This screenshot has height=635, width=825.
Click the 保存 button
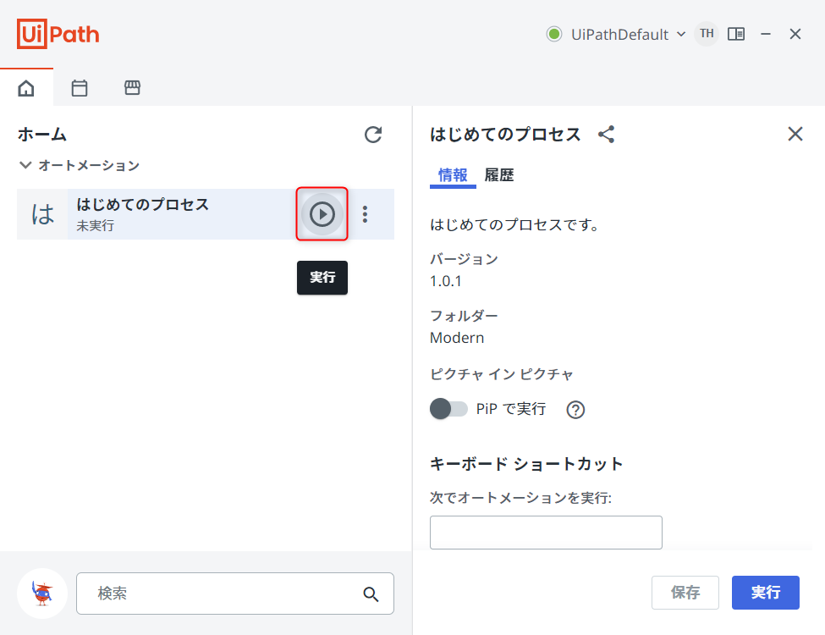click(685, 593)
